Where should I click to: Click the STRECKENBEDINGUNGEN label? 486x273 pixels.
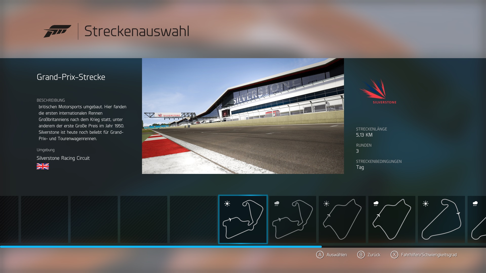tap(379, 162)
